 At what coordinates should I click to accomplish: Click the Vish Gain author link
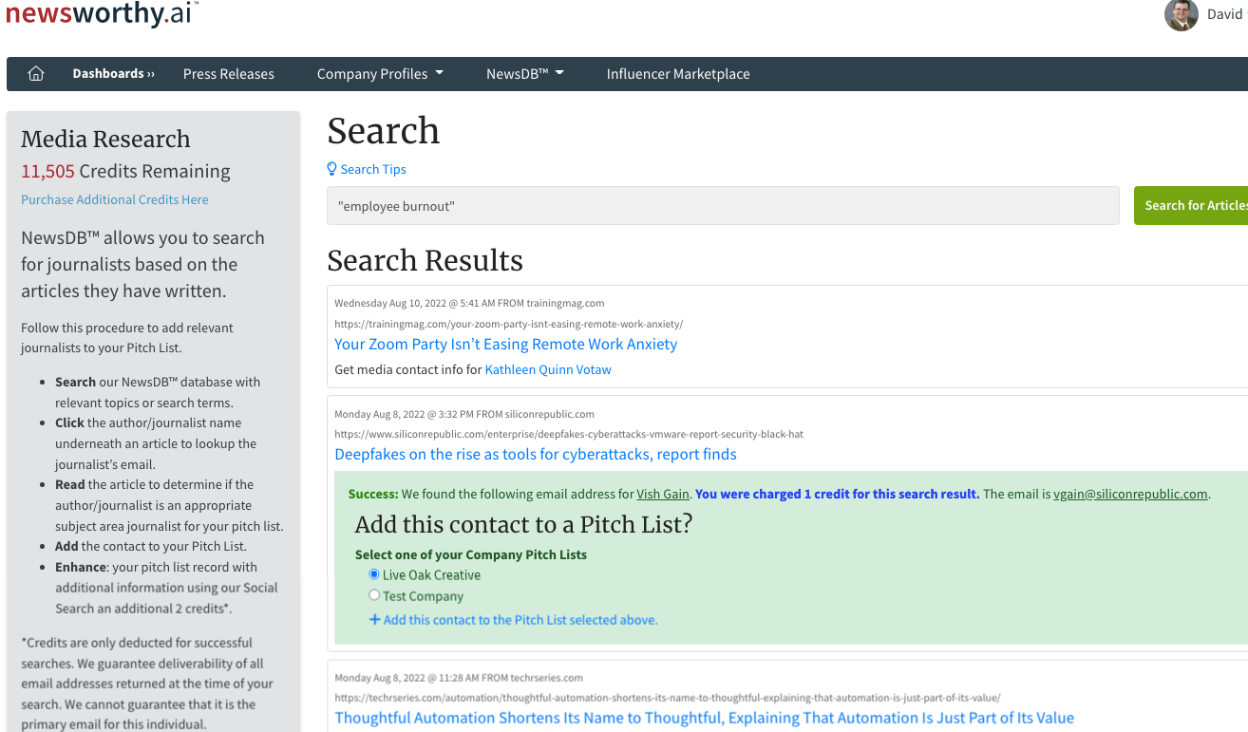coord(663,494)
